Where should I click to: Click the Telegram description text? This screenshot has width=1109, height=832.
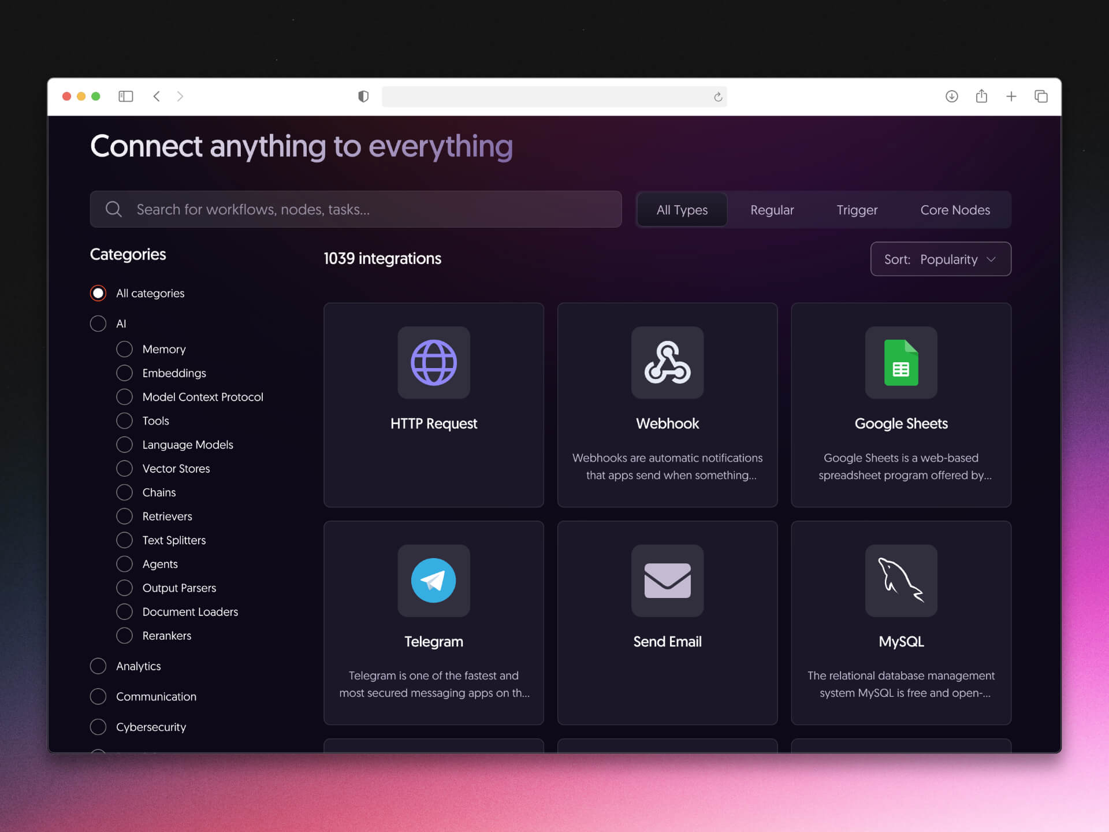point(433,684)
